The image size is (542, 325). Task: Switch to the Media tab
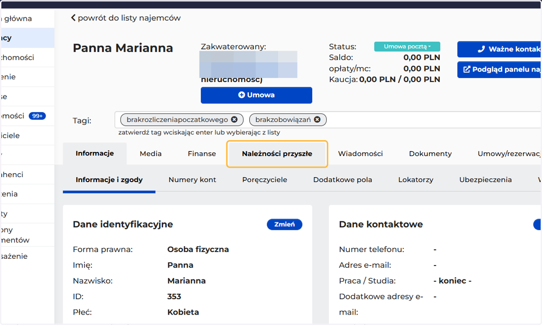[x=150, y=154]
